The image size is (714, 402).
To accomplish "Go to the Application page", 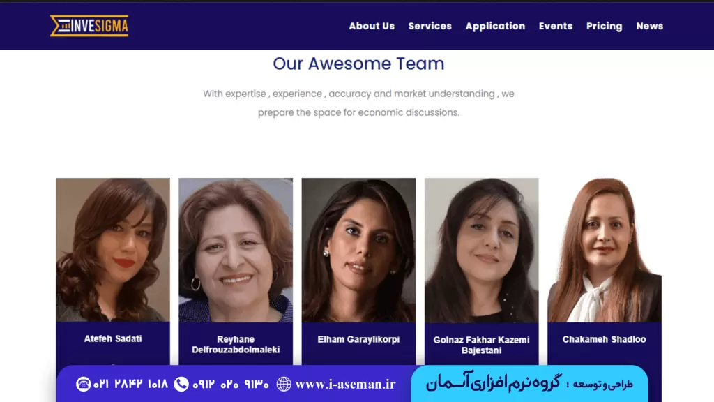I will [495, 26].
